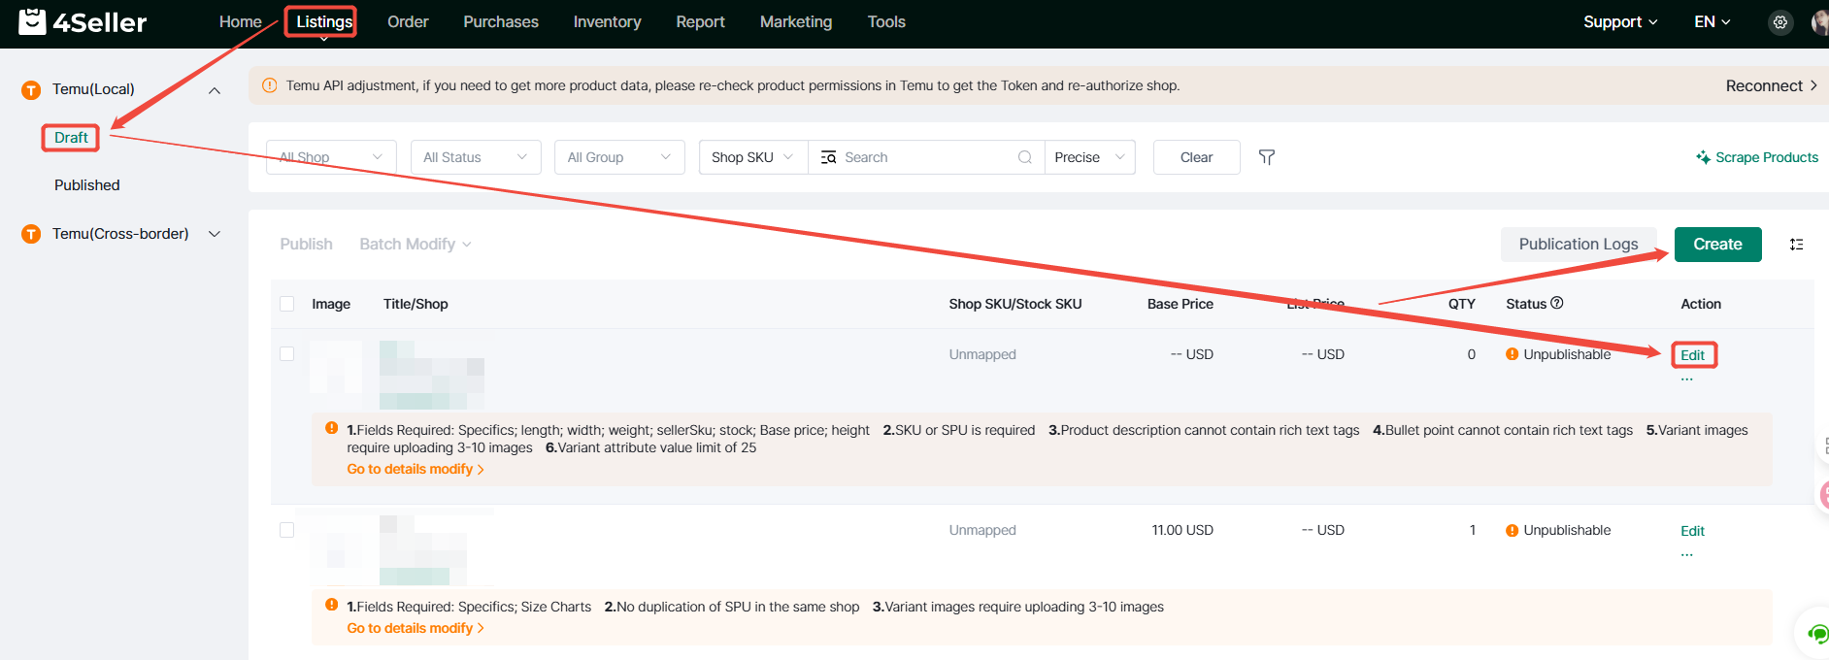The height and width of the screenshot is (660, 1829).
Task: Click the filter funnel icon
Action: [x=1267, y=157]
